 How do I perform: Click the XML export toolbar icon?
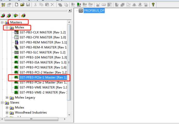click(85, 5)
